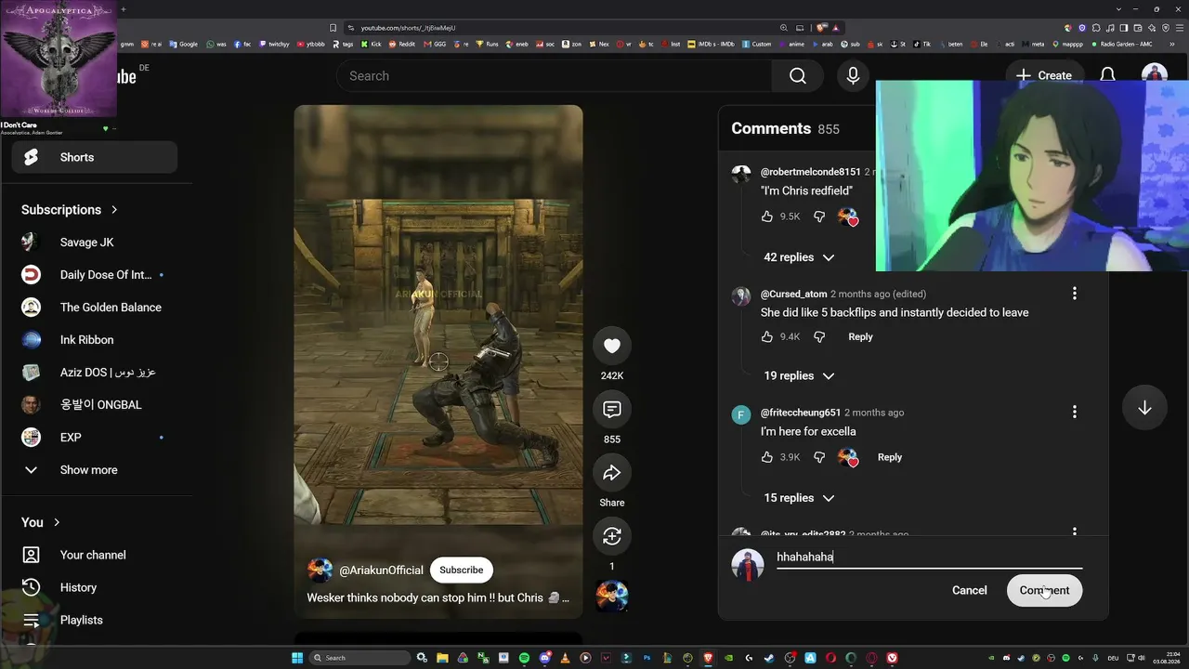Open Spotify from the Windows taskbar

tap(524, 658)
